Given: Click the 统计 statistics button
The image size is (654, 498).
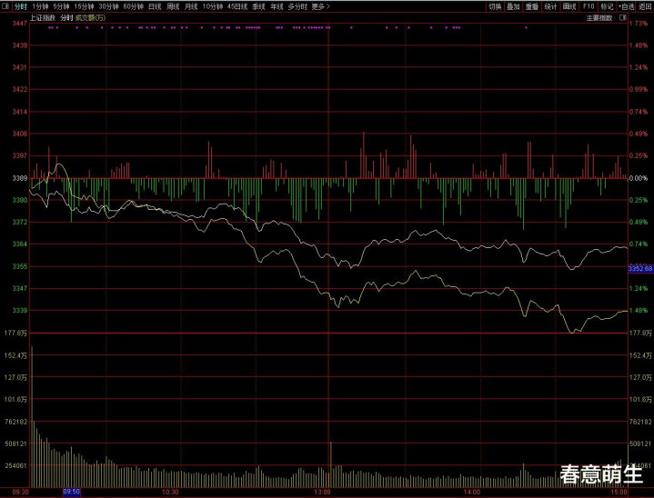Looking at the screenshot, I should click(550, 6).
